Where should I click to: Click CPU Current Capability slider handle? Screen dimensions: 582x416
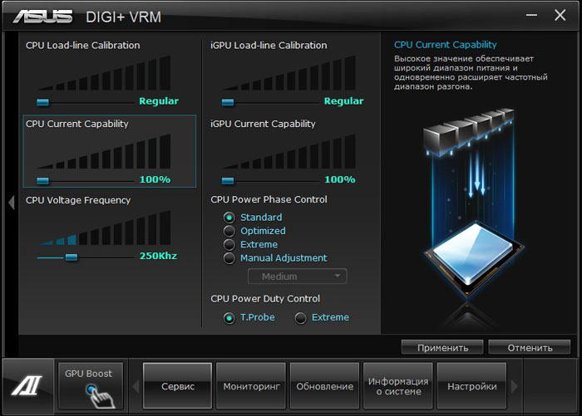pos(42,180)
